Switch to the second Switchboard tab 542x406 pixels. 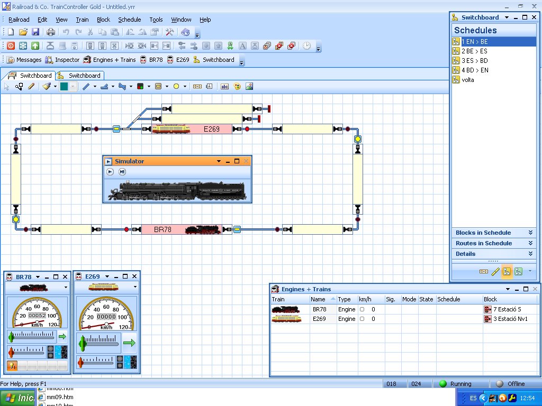(80, 76)
